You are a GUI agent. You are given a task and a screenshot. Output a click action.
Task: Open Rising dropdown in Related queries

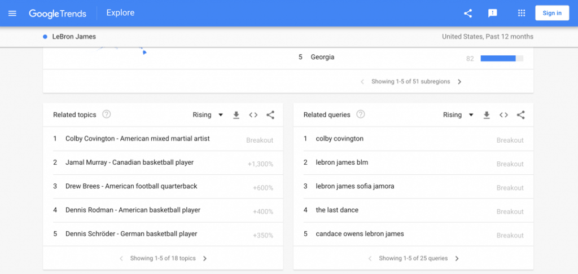[458, 115]
